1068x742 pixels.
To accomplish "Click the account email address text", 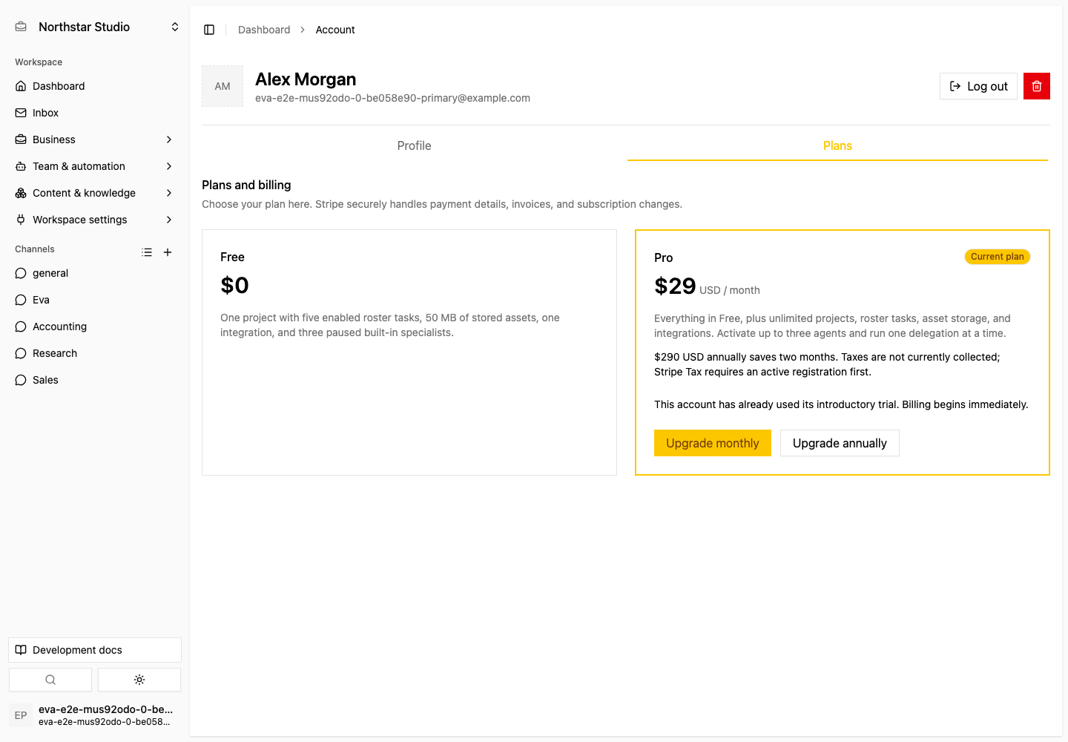I will pos(392,98).
